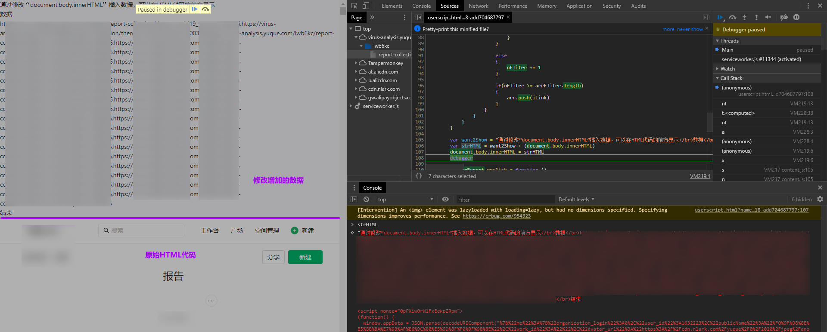This screenshot has height=332, width=827.
Task: Switch to the Network tab
Action: (x=479, y=6)
